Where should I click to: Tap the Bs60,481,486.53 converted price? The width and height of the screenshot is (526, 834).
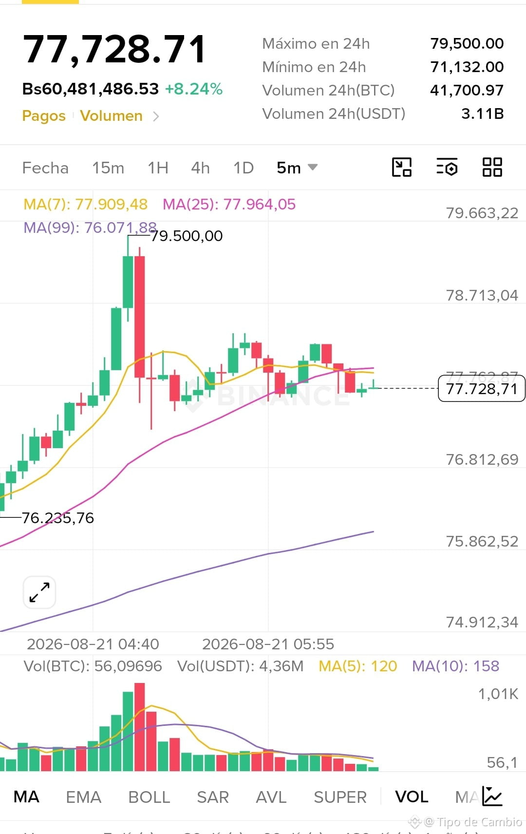91,89
